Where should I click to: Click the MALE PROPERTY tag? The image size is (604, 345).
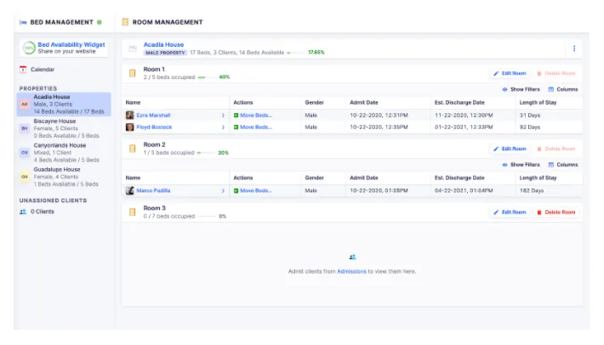coord(165,53)
